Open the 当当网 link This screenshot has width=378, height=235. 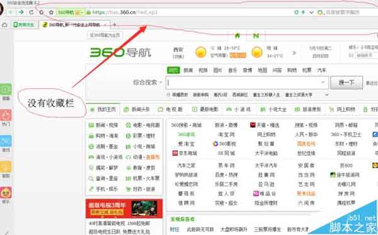[306, 175]
